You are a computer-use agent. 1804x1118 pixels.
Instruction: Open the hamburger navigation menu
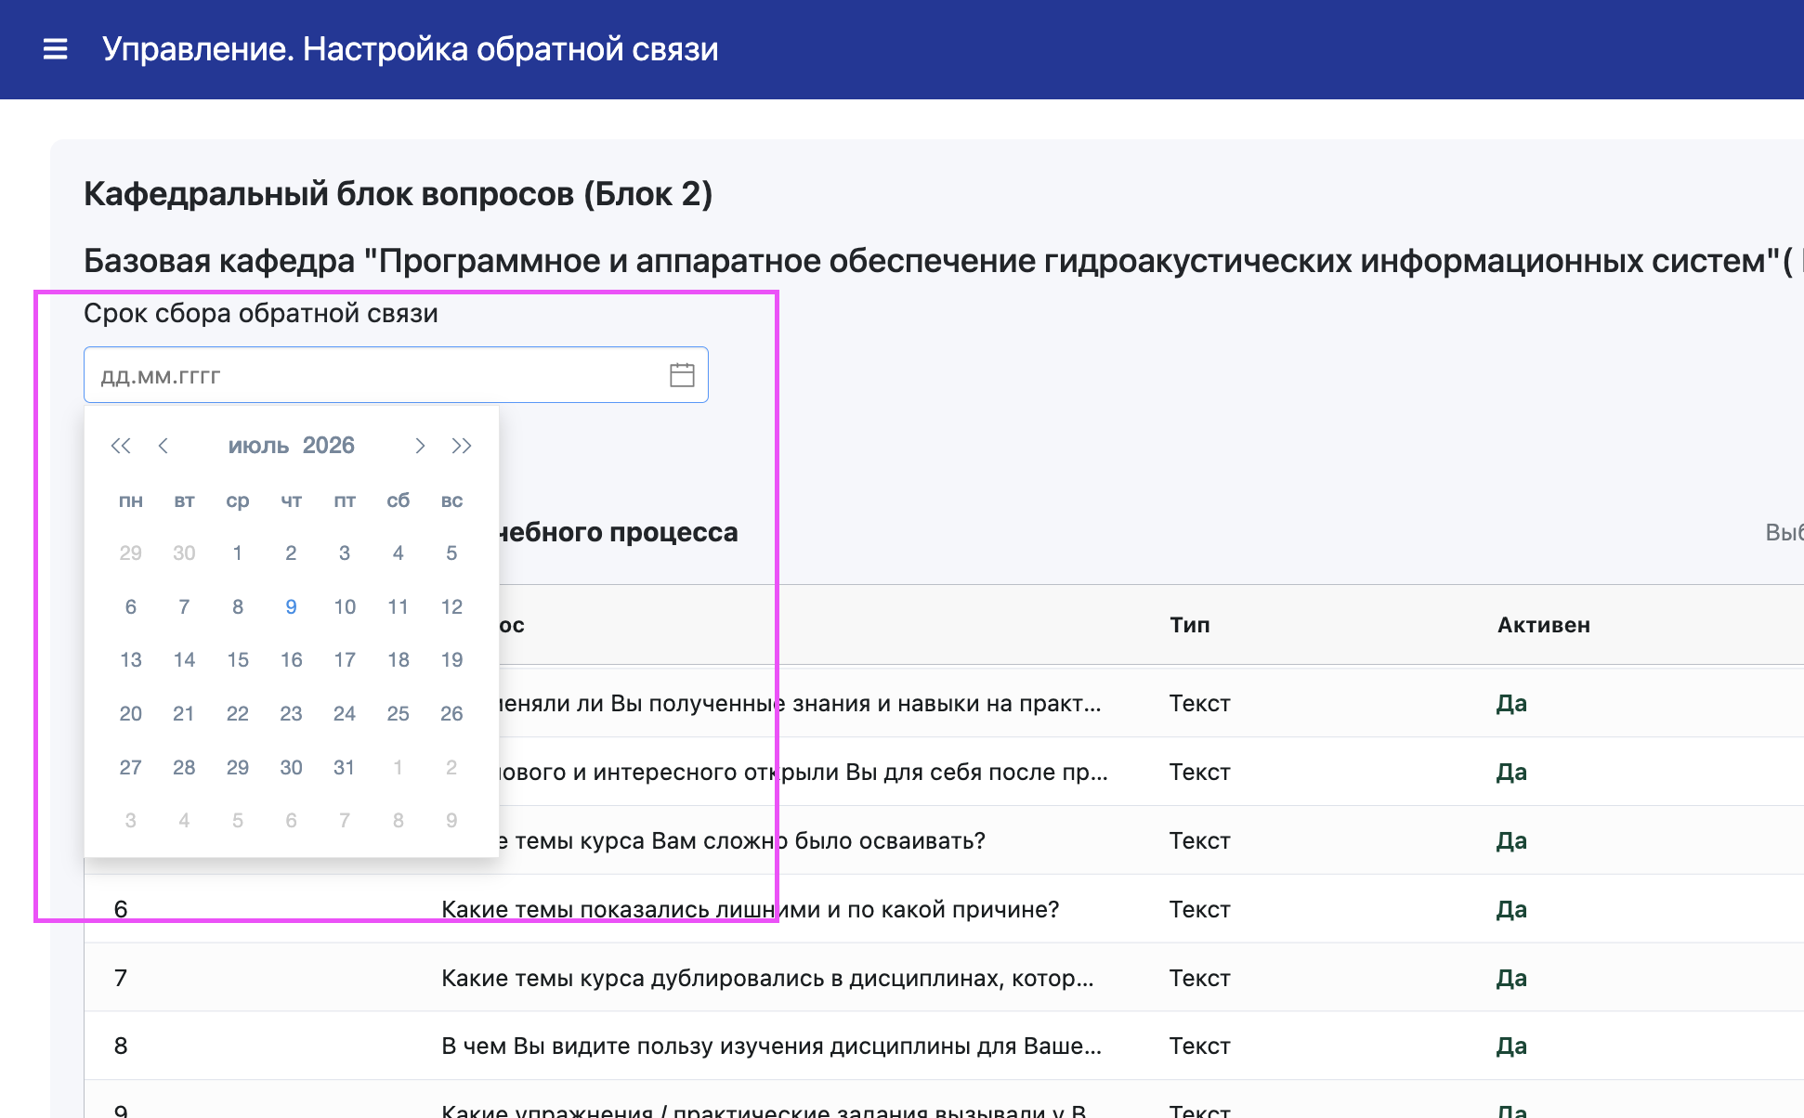(x=56, y=49)
